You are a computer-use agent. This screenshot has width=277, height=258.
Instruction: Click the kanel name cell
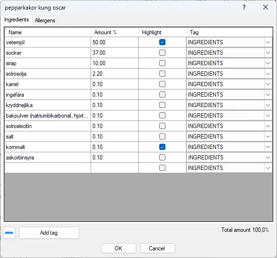click(x=48, y=84)
